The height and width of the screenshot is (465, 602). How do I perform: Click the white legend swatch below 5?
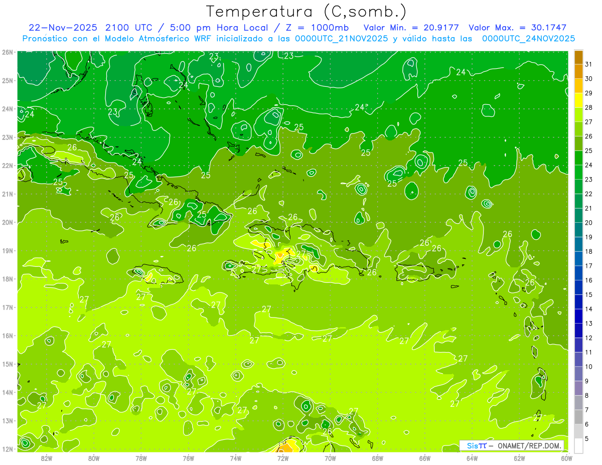pyautogui.click(x=578, y=445)
